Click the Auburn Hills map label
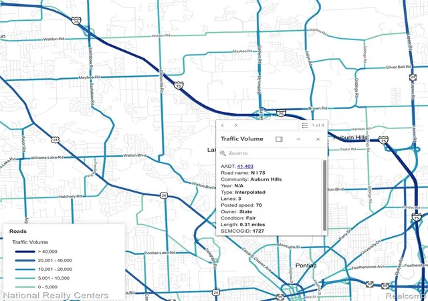 pos(350,138)
